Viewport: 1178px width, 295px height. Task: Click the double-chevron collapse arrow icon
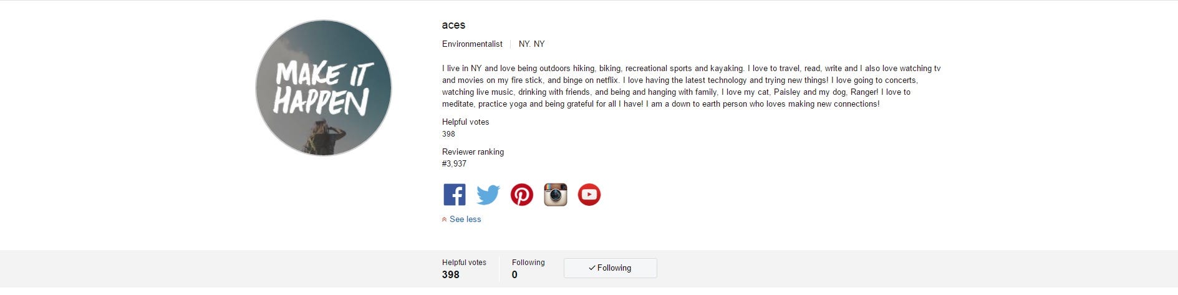444,220
